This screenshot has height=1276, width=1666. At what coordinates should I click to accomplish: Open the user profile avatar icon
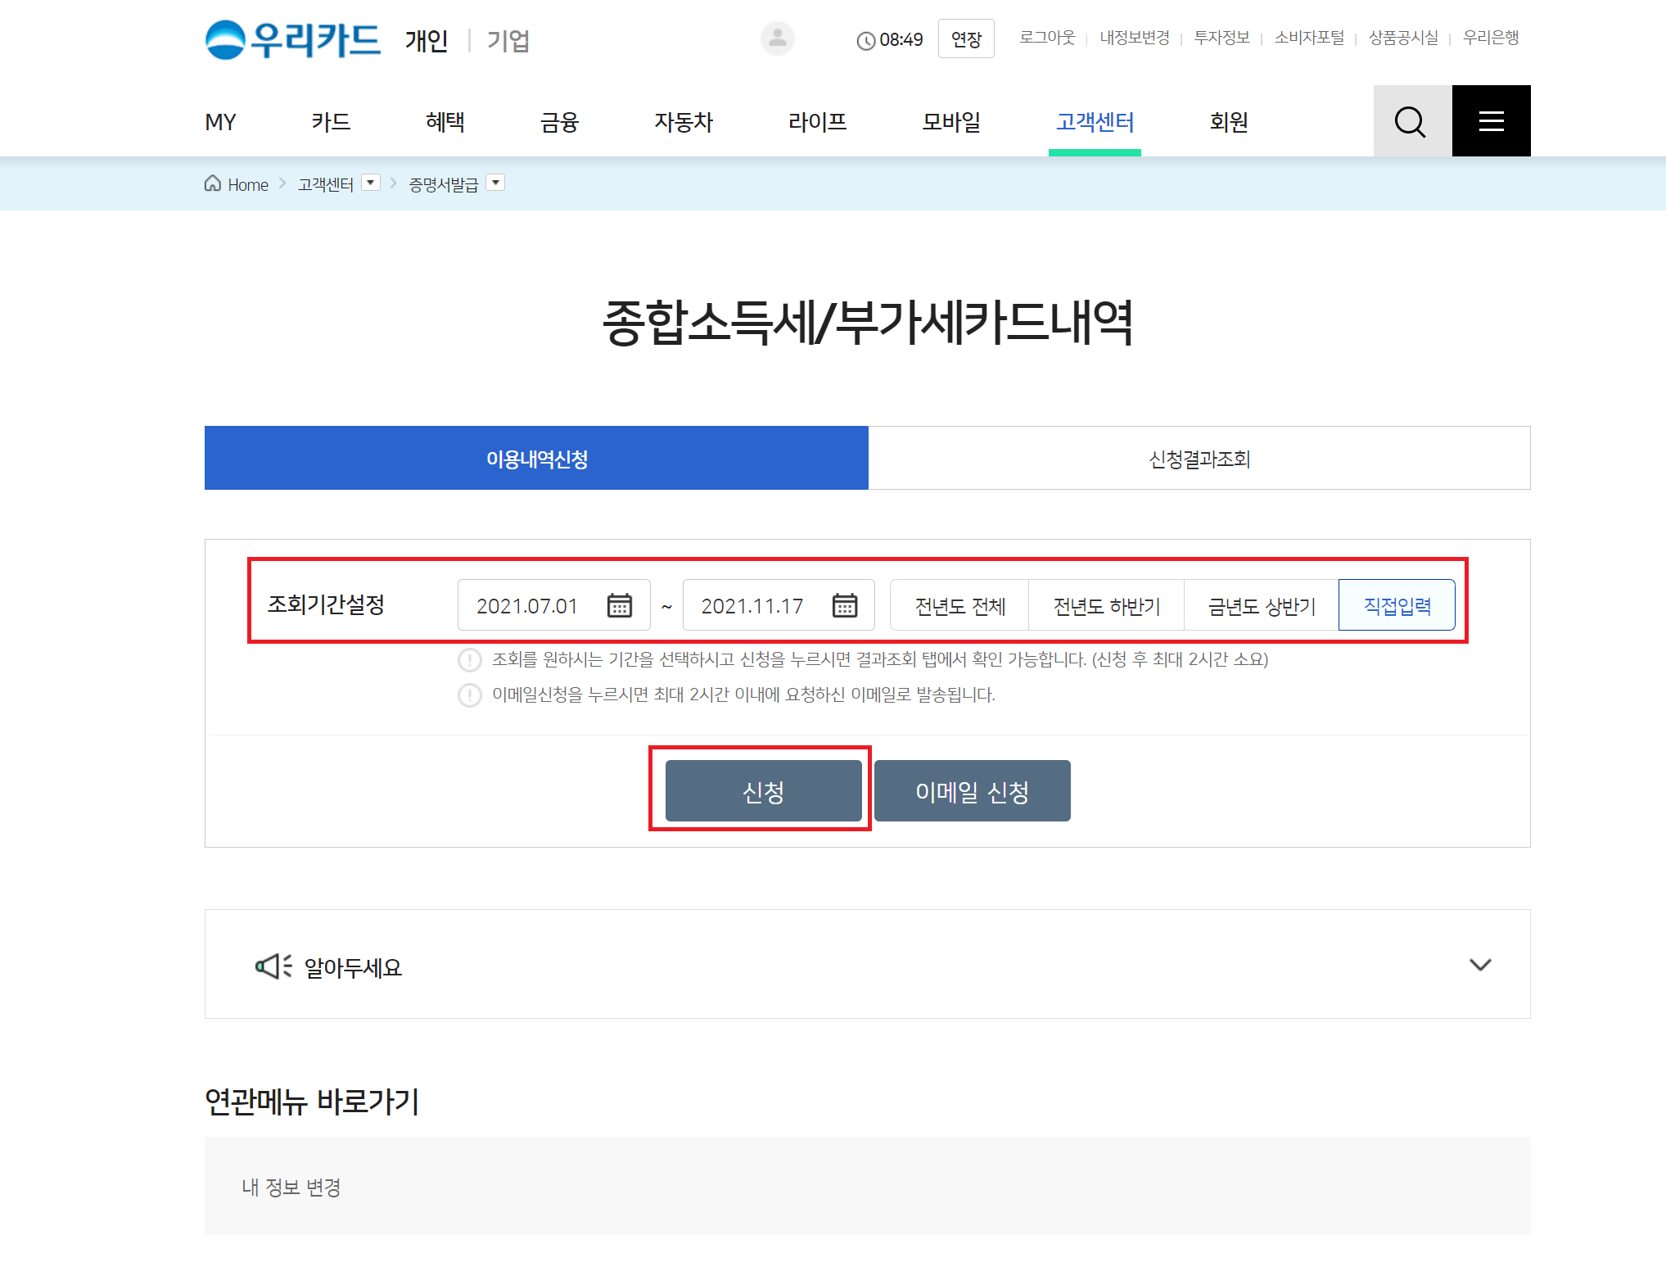coord(777,38)
